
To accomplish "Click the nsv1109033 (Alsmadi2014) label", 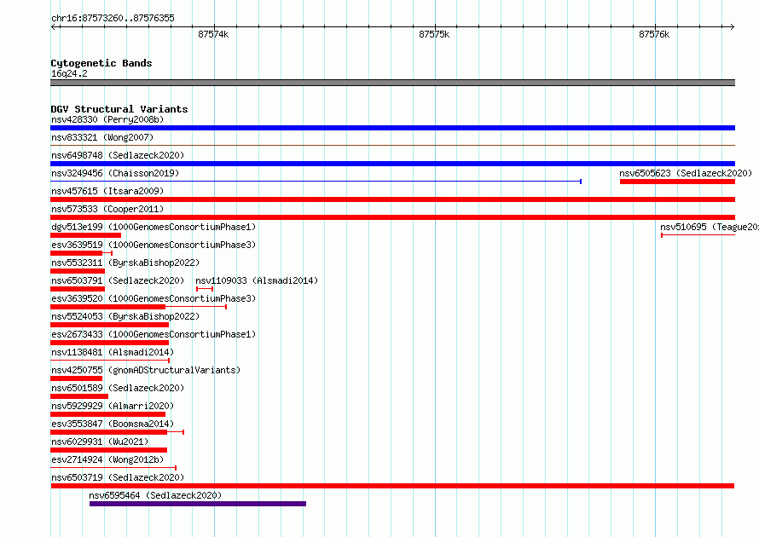I will point(257,280).
